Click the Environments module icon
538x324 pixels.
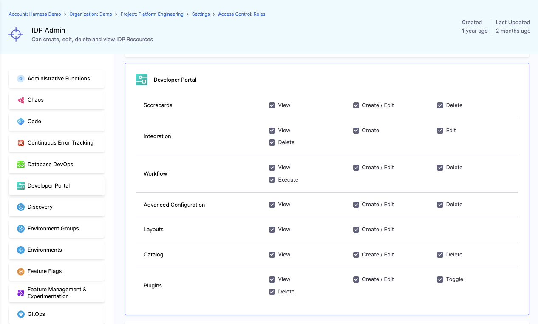(x=21, y=250)
